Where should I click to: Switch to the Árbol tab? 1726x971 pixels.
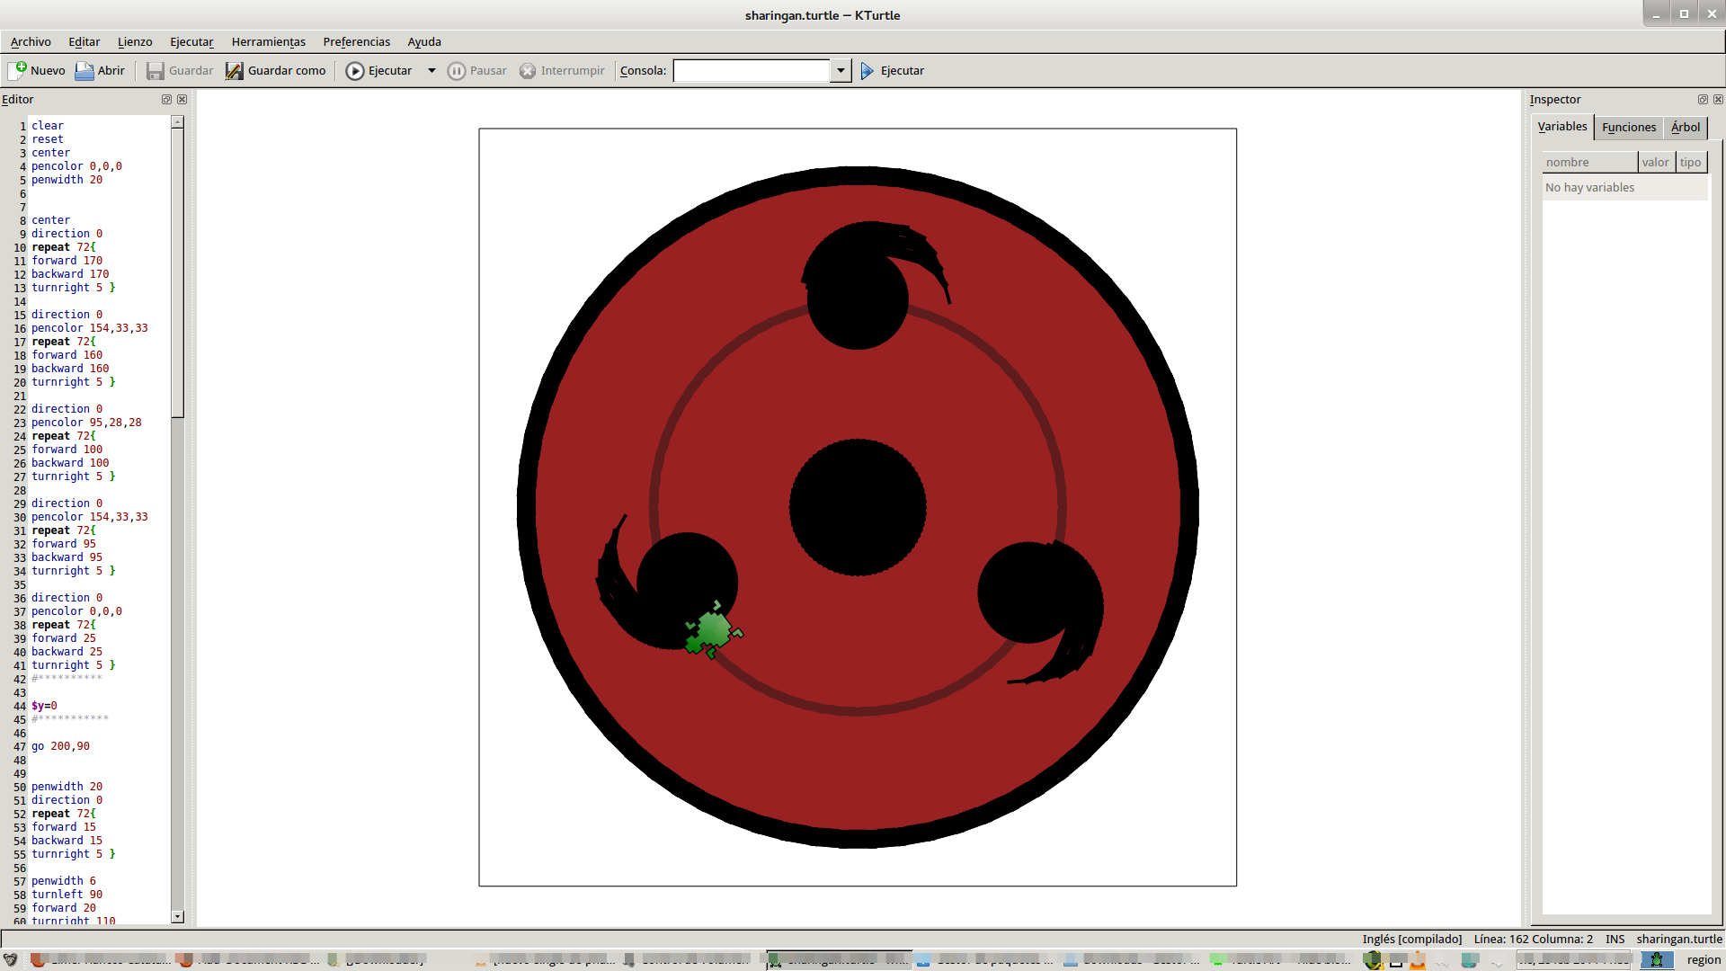tap(1685, 128)
